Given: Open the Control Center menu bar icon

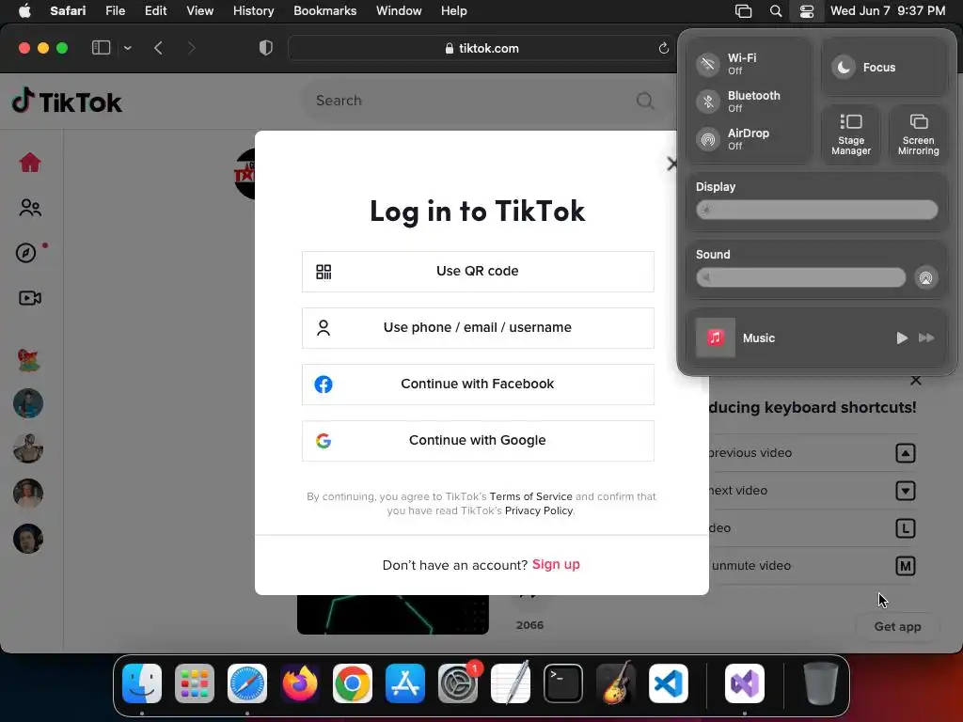Looking at the screenshot, I should click(x=806, y=11).
